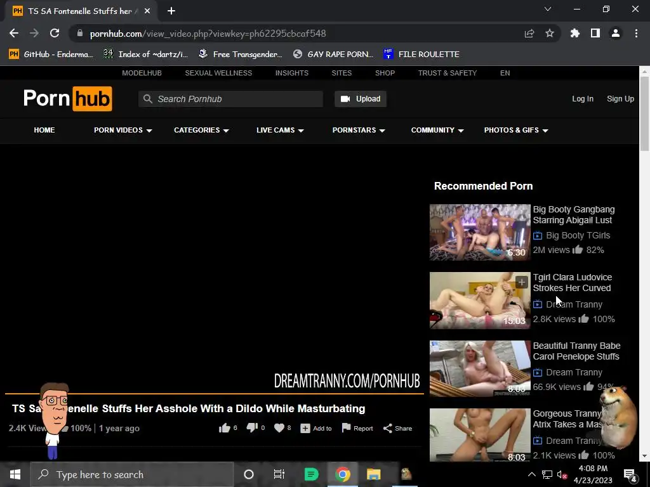Click the Type here to search box
The height and width of the screenshot is (487, 650).
[x=132, y=474]
